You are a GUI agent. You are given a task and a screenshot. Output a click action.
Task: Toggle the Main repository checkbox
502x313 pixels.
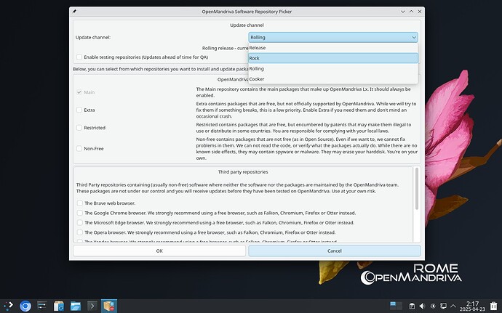click(79, 92)
